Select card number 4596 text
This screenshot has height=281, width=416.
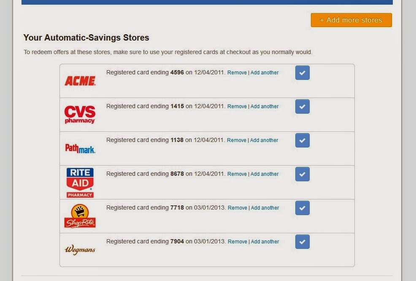177,72
